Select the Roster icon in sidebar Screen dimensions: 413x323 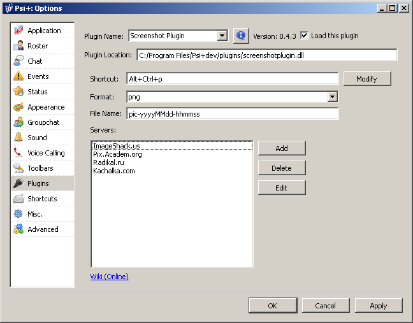tap(18, 46)
